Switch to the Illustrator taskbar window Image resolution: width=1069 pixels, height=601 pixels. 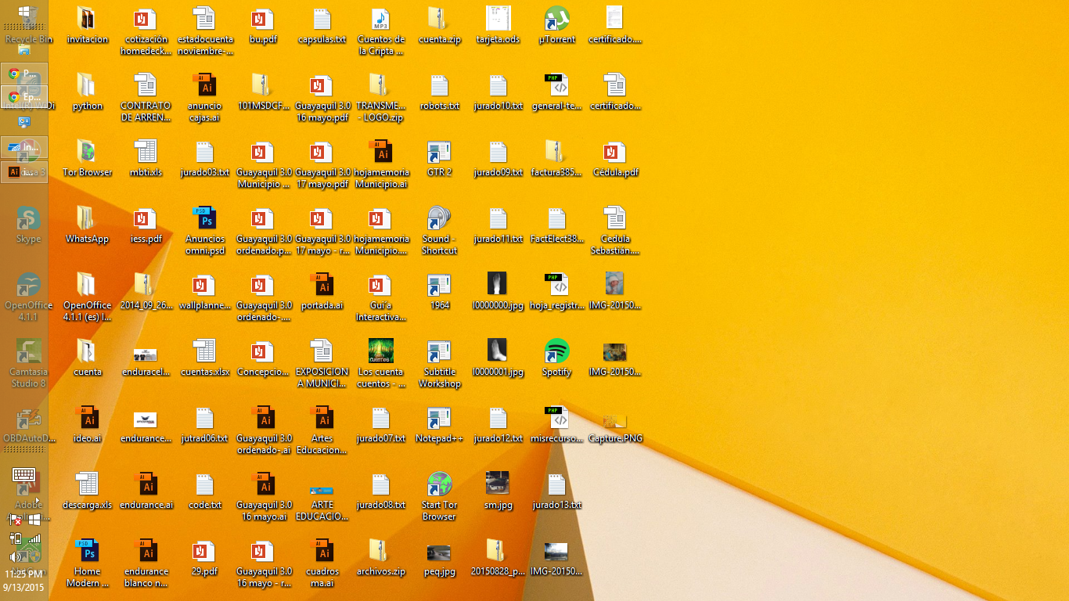pos(24,171)
